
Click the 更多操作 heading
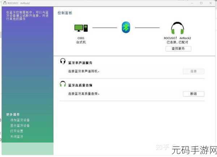click(x=13, y=115)
